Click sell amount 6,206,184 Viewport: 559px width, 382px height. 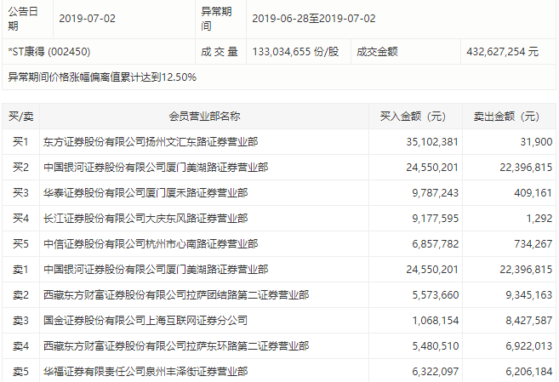pyautogui.click(x=529, y=372)
